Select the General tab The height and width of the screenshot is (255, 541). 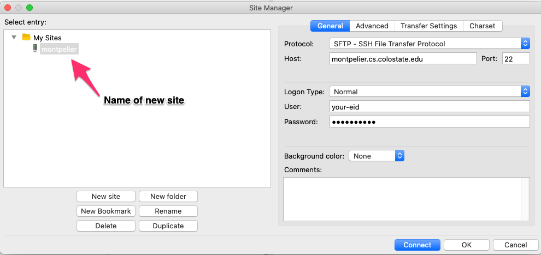pyautogui.click(x=330, y=26)
